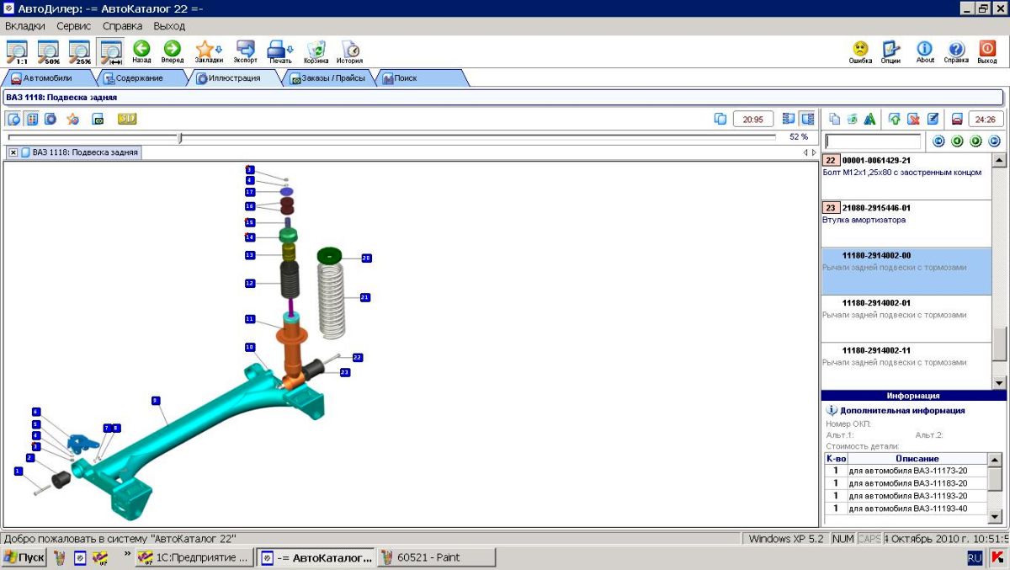Open the Справка menu in menu bar
This screenshot has width=1010, height=570.
pyautogui.click(x=123, y=26)
